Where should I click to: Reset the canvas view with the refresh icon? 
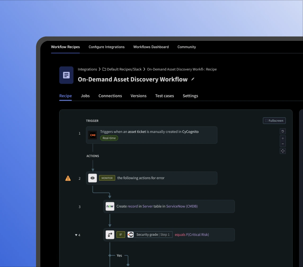tap(283, 131)
